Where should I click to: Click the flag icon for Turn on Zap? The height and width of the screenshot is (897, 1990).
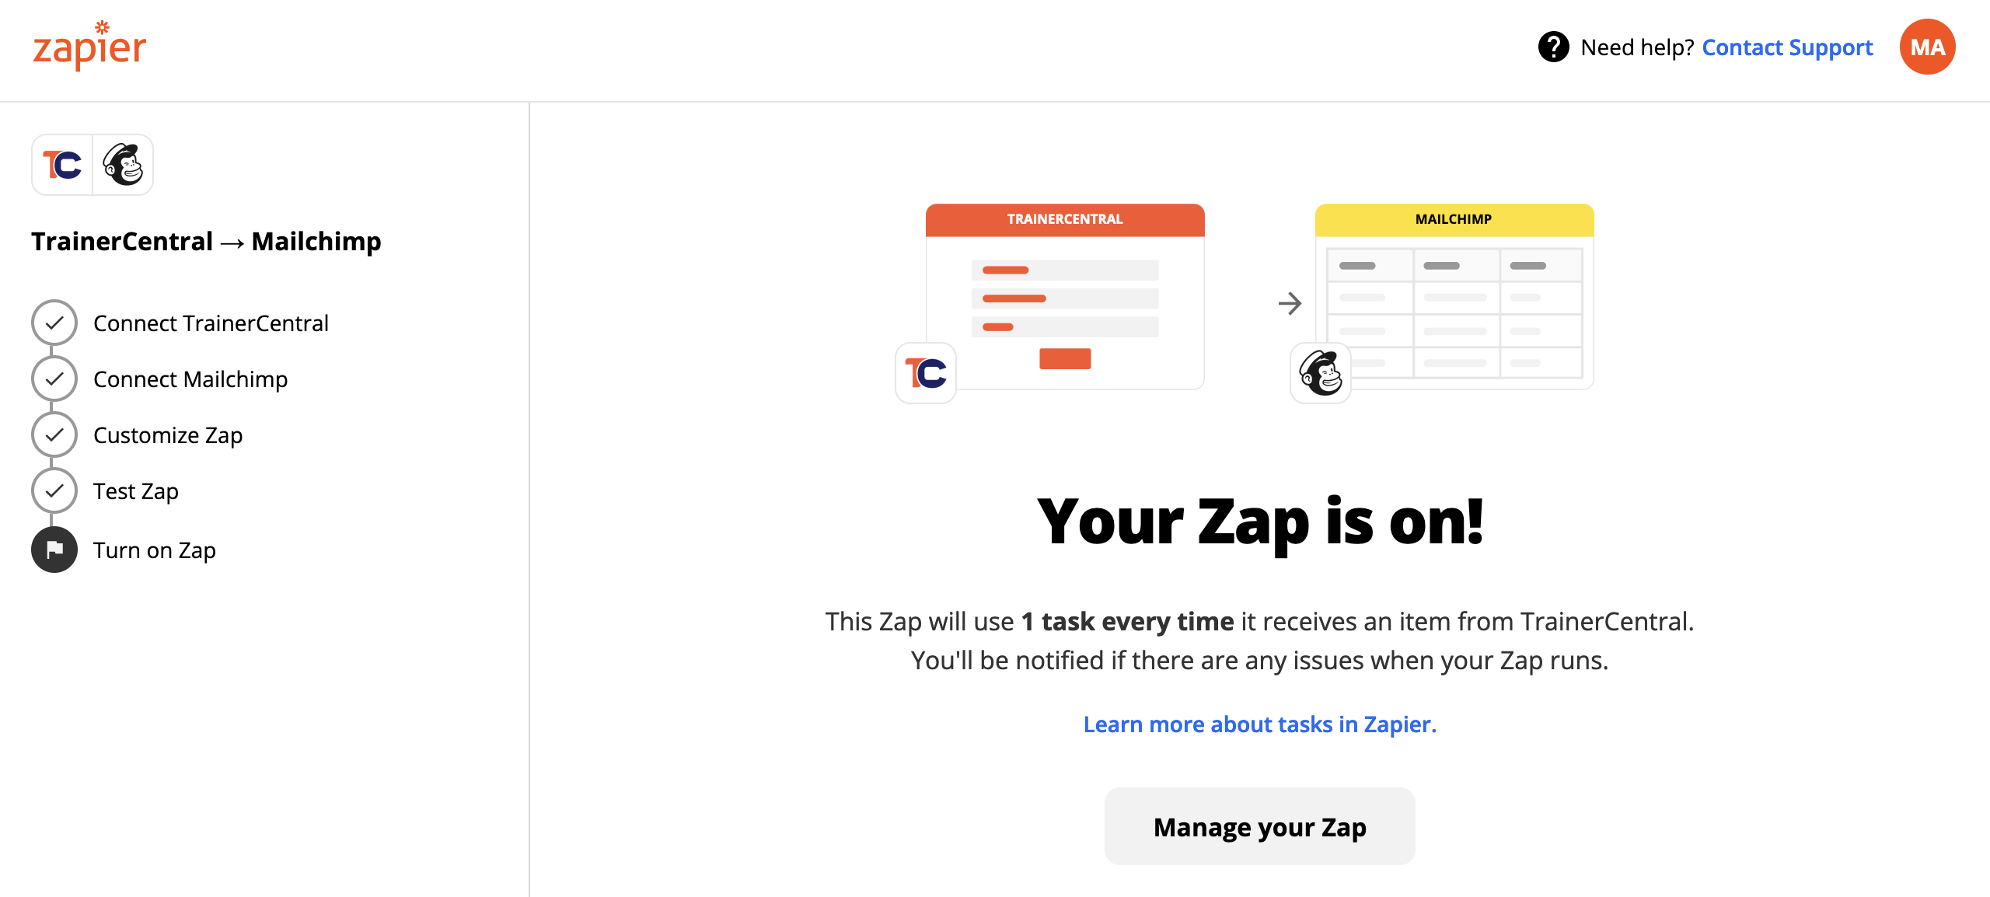54,550
